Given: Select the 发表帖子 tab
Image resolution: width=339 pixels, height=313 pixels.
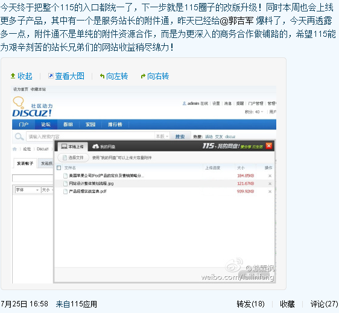Looking at the screenshot, I should pyautogui.click(x=25, y=163).
